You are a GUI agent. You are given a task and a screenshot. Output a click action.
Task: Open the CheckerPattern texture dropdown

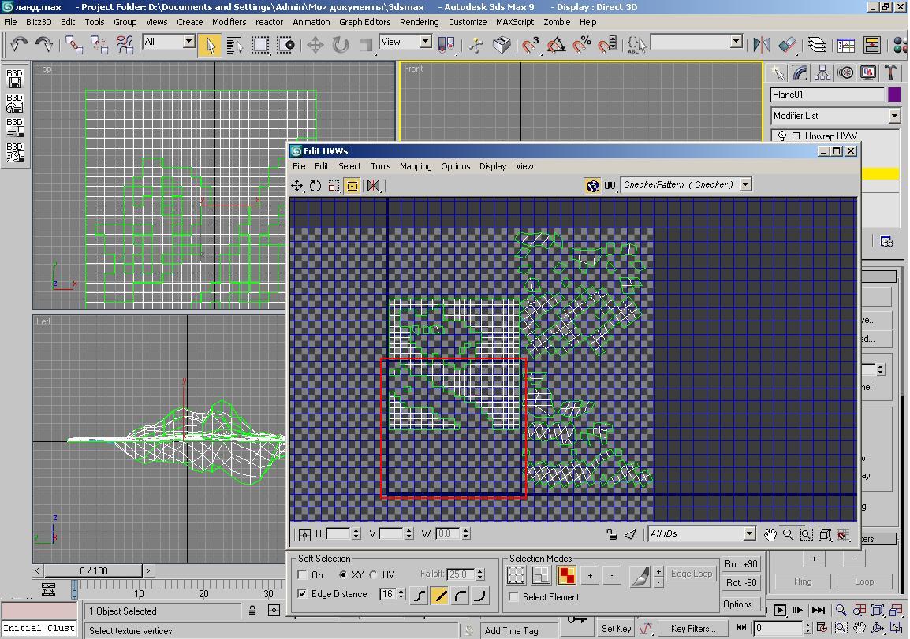[x=745, y=184]
